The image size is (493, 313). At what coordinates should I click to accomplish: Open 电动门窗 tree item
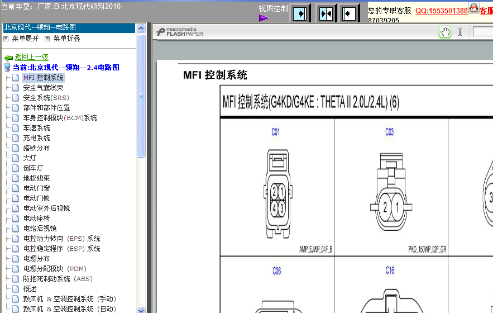coord(36,188)
